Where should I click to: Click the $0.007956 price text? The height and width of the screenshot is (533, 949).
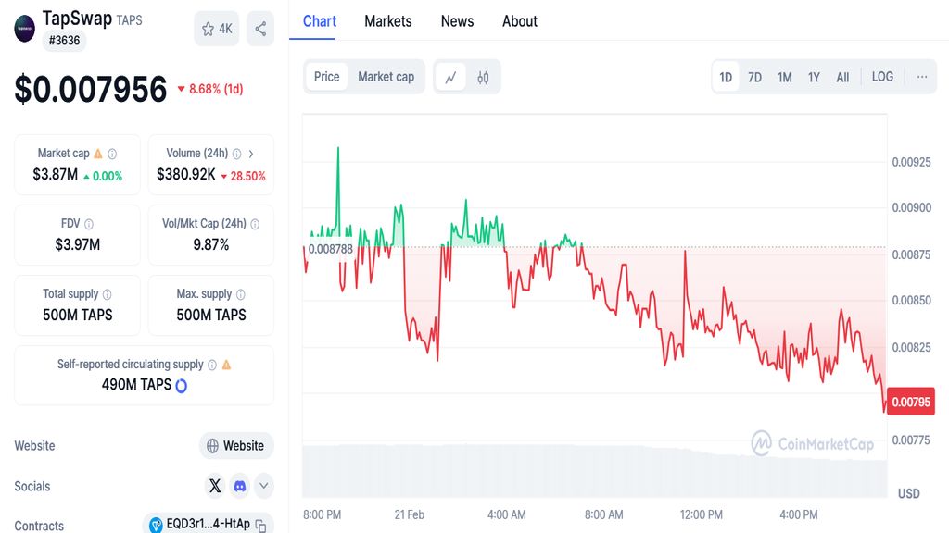(x=91, y=90)
